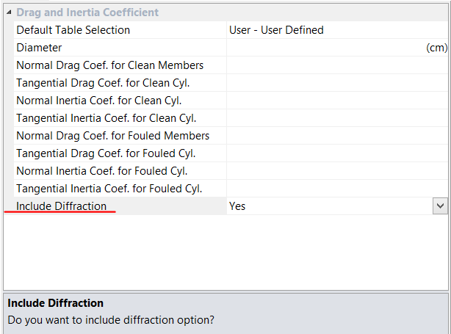Image resolution: width=451 pixels, height=334 pixels.
Task: Select the Default Table Selection label
Action: 73,30
